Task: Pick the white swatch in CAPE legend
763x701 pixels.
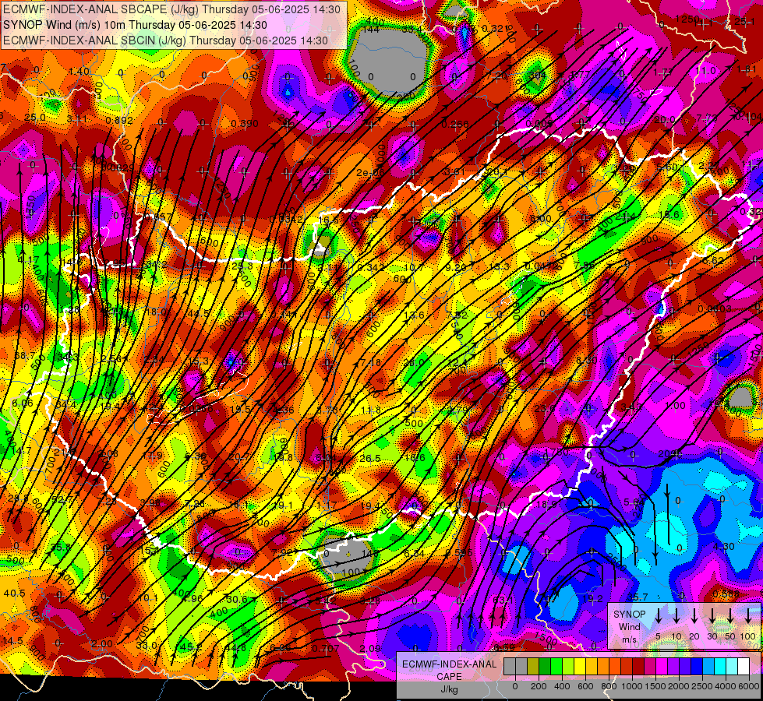Action: 744,667
